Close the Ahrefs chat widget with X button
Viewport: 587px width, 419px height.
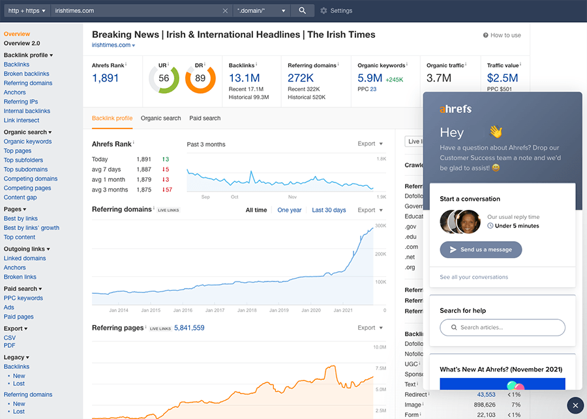[575, 405]
